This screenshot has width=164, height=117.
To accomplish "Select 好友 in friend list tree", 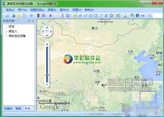I will [x=12, y=27].
